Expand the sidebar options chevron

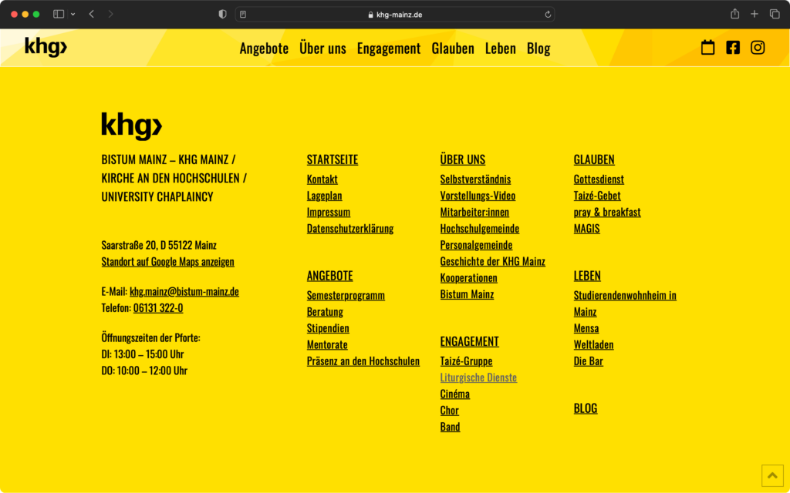72,13
